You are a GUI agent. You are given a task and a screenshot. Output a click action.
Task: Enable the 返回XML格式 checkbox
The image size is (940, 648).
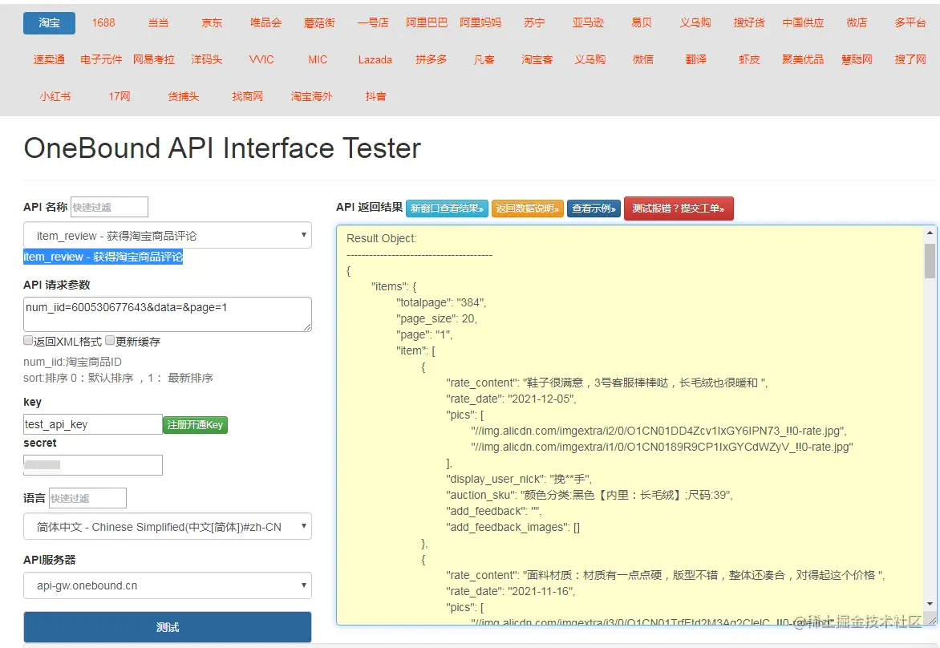click(x=28, y=341)
